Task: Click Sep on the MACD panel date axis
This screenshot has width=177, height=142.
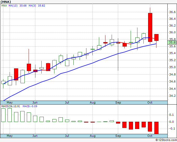Action: tap(118, 136)
